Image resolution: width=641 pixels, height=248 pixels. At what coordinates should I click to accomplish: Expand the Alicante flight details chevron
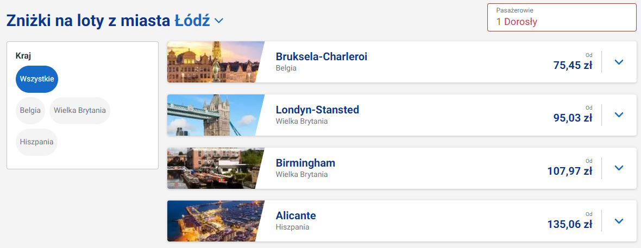618,221
